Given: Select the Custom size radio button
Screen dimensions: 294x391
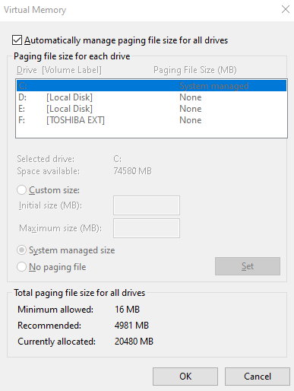Looking at the screenshot, I should pyautogui.click(x=21, y=190).
